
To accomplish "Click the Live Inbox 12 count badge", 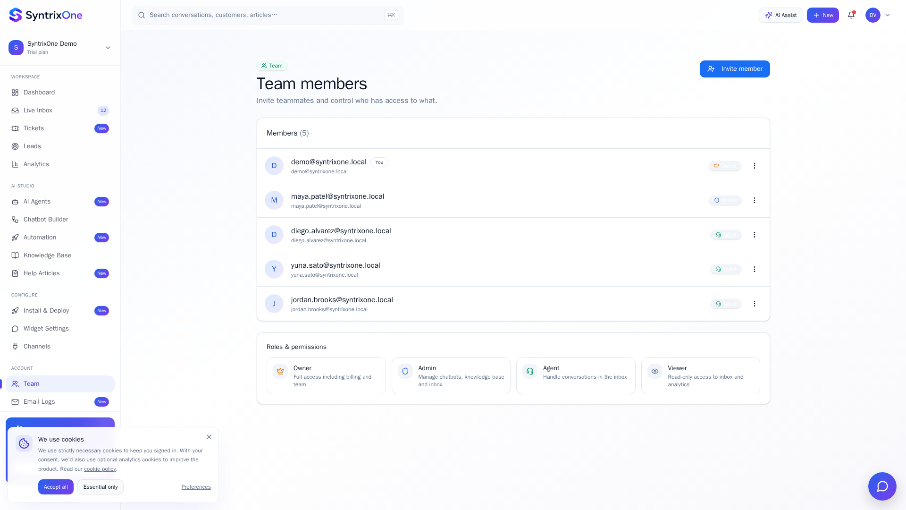I will click(103, 110).
